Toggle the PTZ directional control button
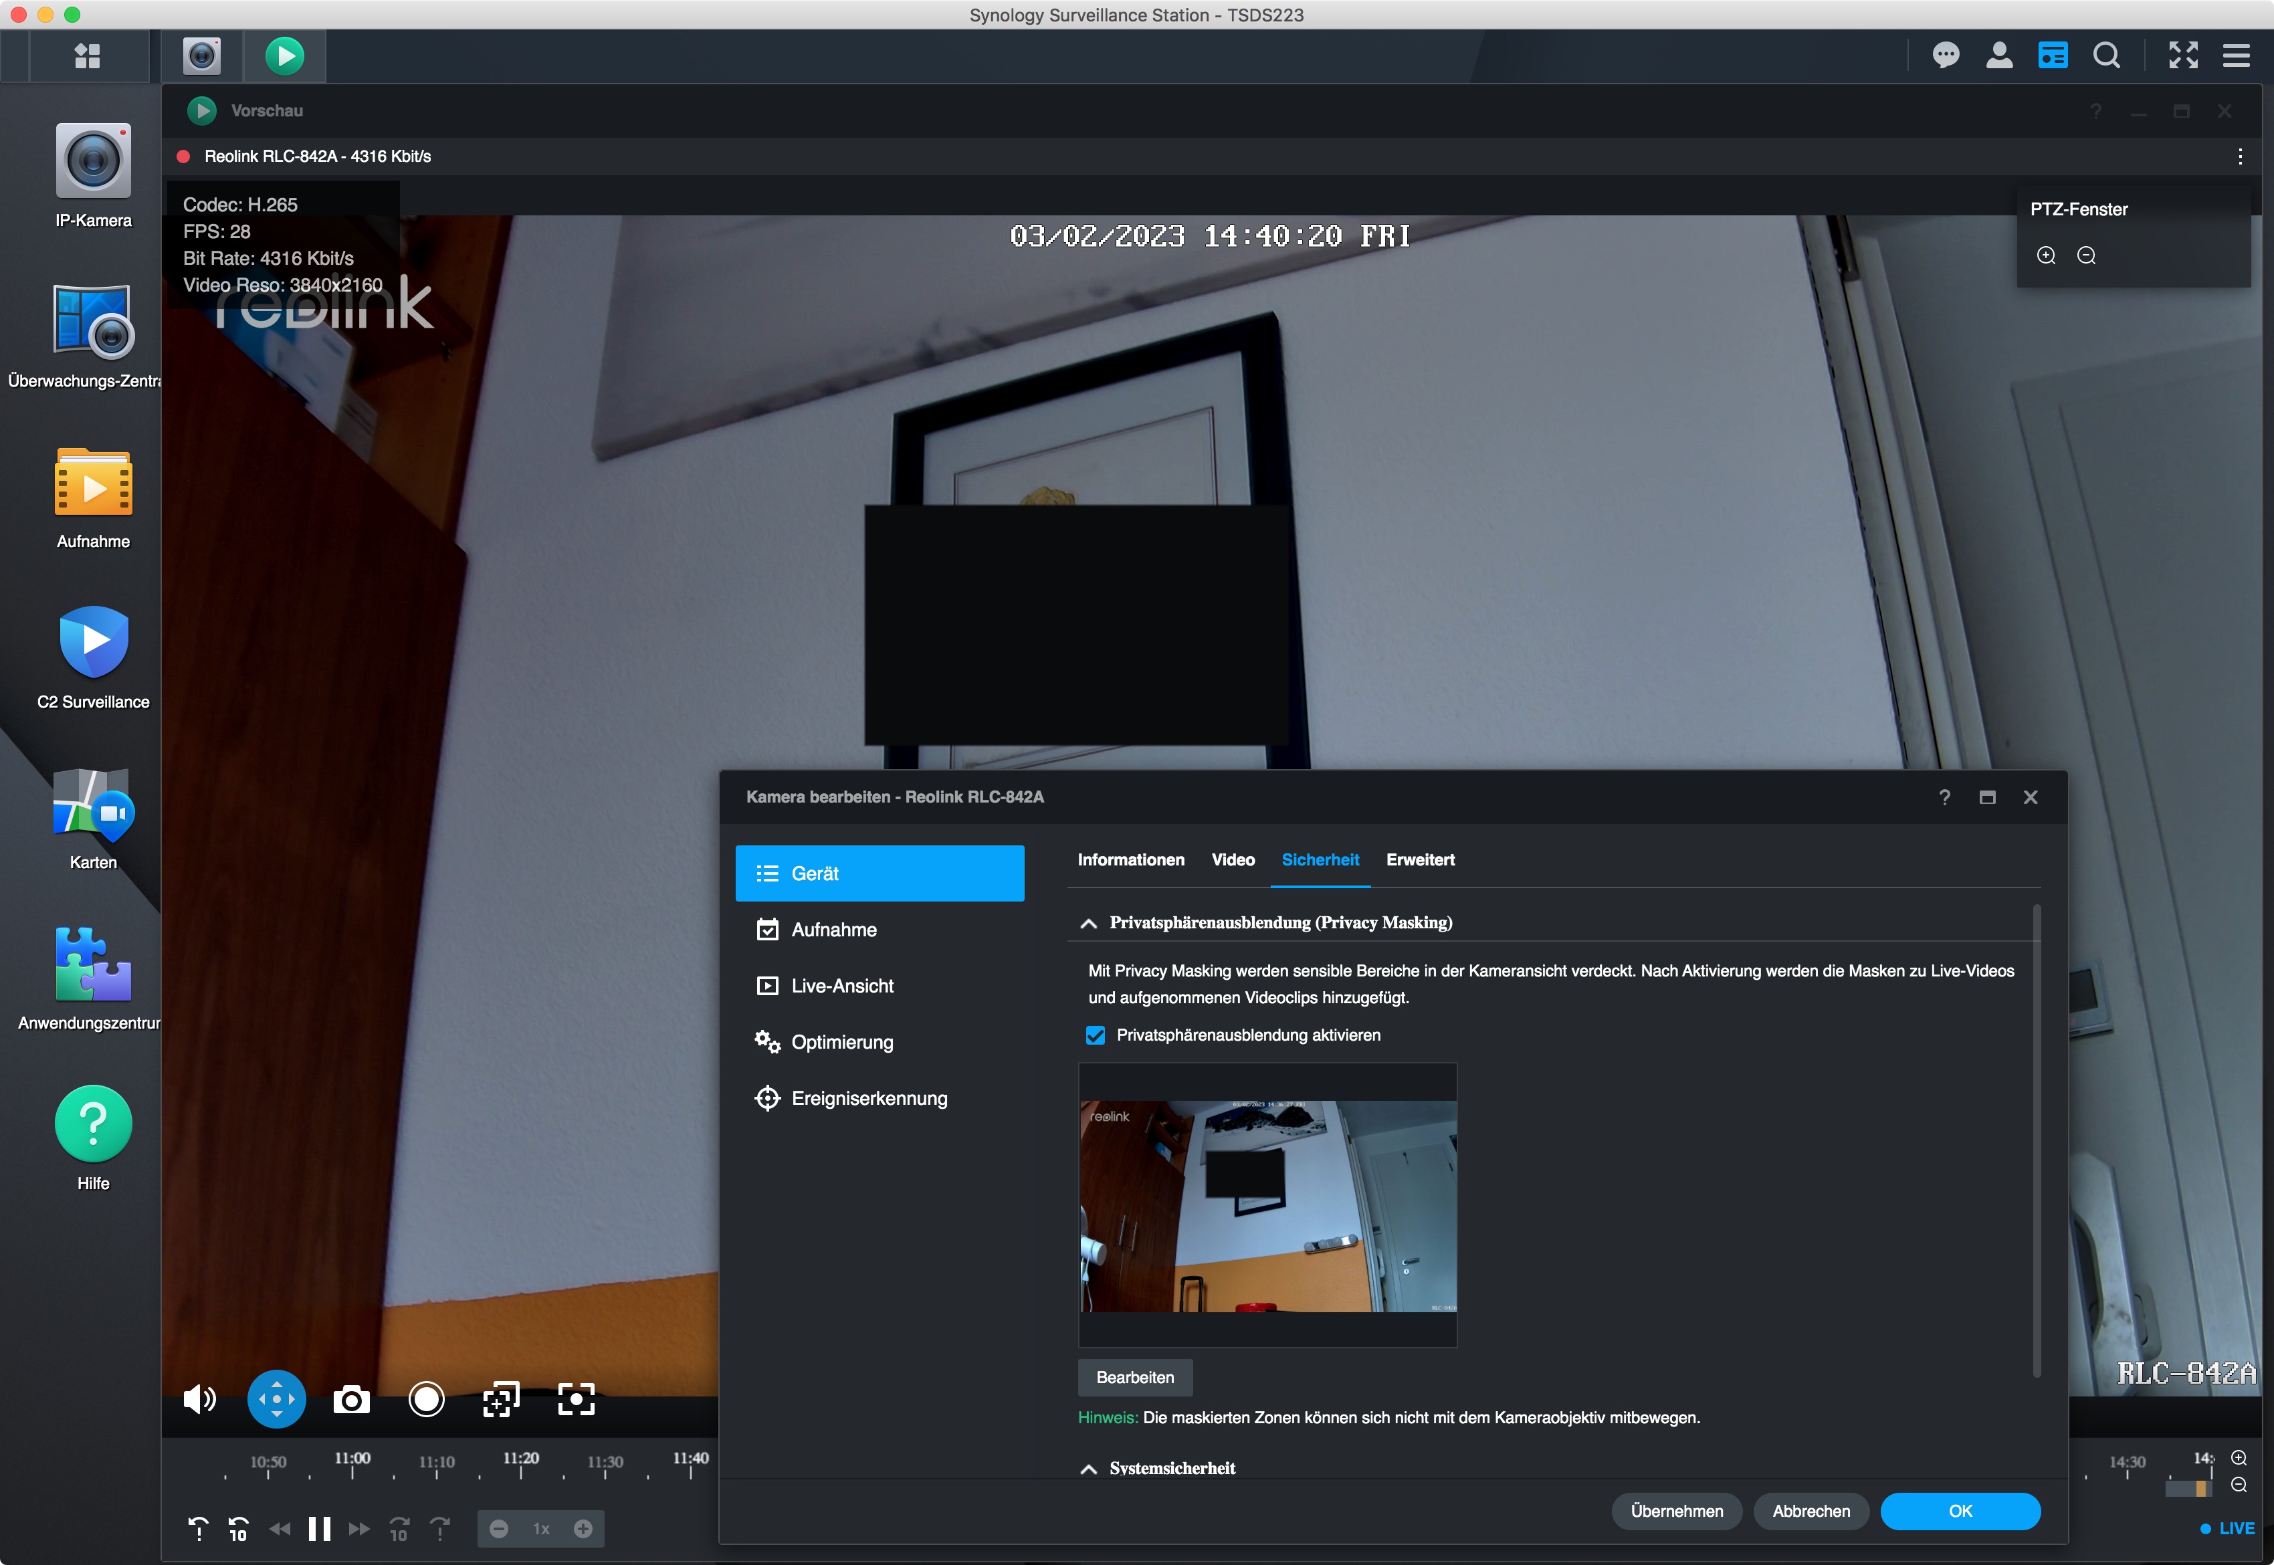2274x1565 pixels. pos(276,1399)
